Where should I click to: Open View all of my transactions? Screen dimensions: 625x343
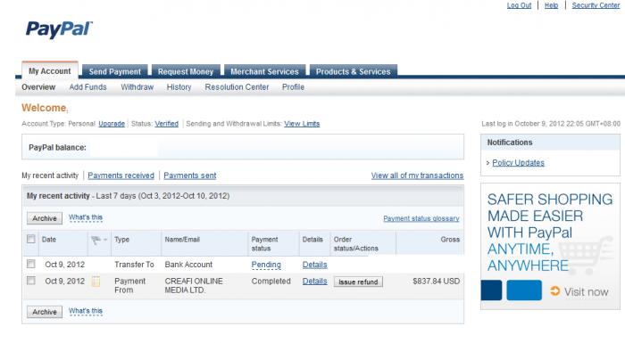417,176
